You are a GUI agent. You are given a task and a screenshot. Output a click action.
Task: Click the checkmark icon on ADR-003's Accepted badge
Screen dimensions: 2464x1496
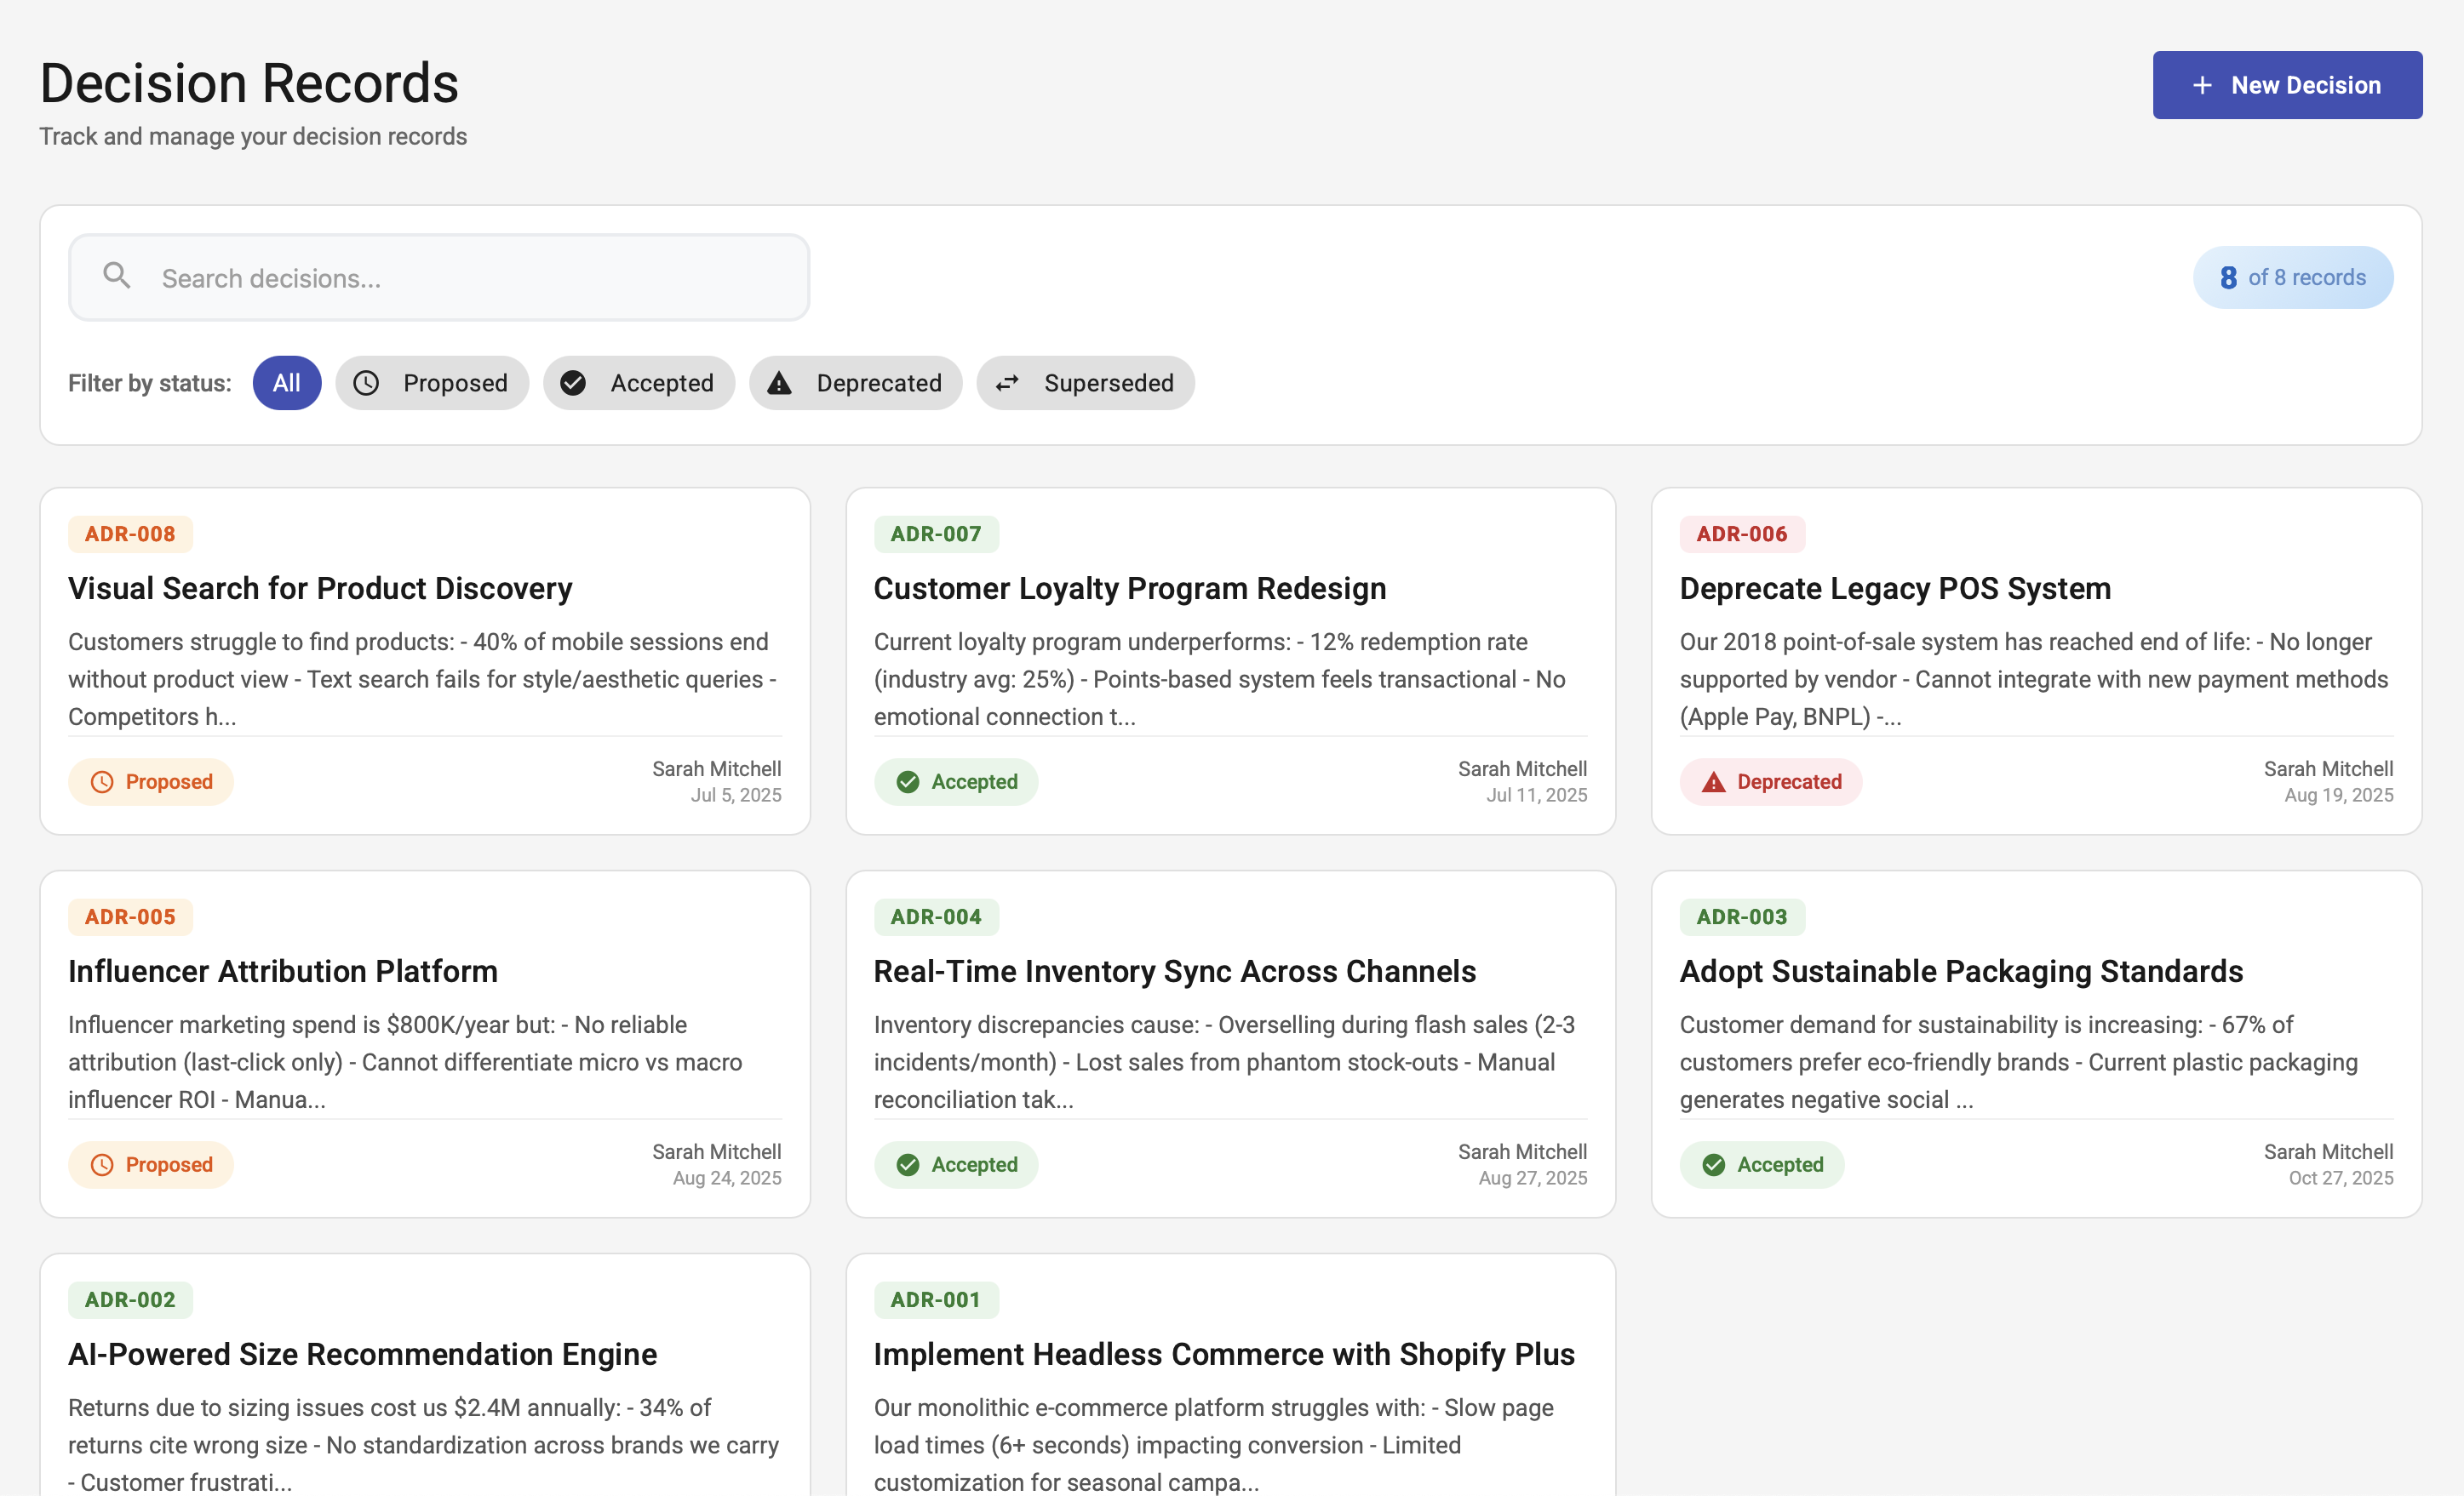[1714, 1164]
